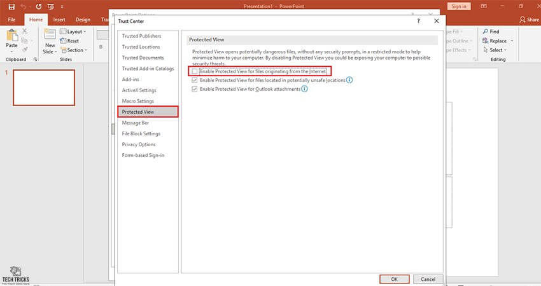This screenshot has width=541, height=286.
Task: Click the Redo icon in quick access toolbar
Action: click(x=39, y=6)
